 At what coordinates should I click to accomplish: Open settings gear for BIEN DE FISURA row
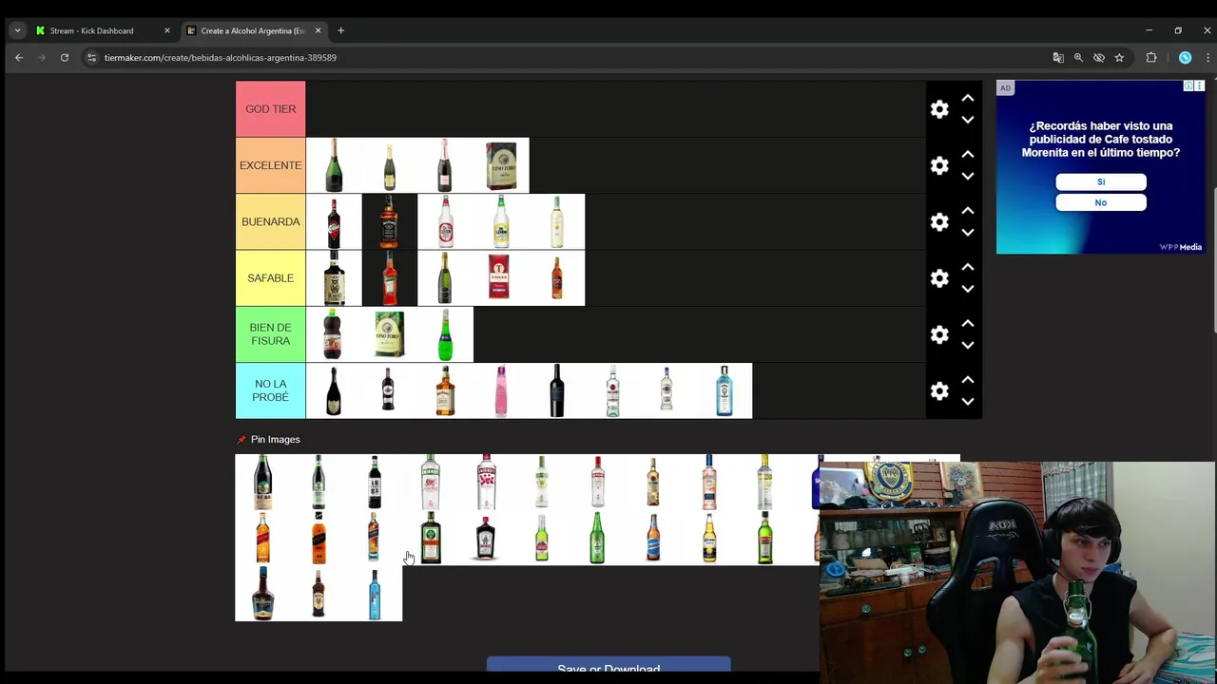pyautogui.click(x=939, y=334)
